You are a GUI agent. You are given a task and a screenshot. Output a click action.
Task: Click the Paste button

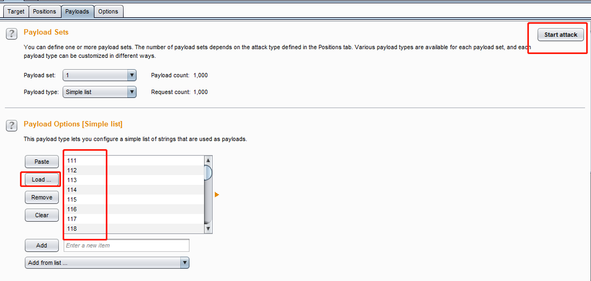(x=42, y=162)
